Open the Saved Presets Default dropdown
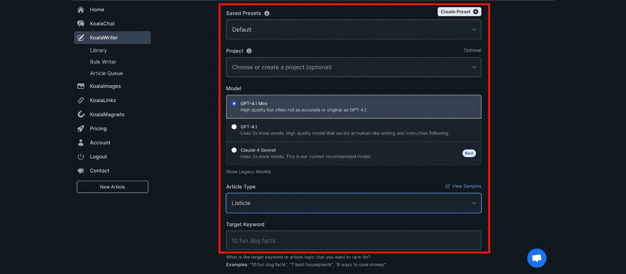 354,29
